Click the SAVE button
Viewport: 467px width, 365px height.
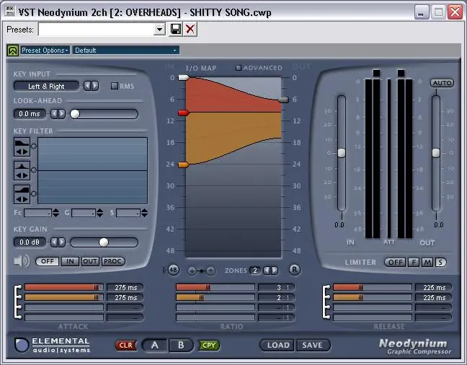313,345
